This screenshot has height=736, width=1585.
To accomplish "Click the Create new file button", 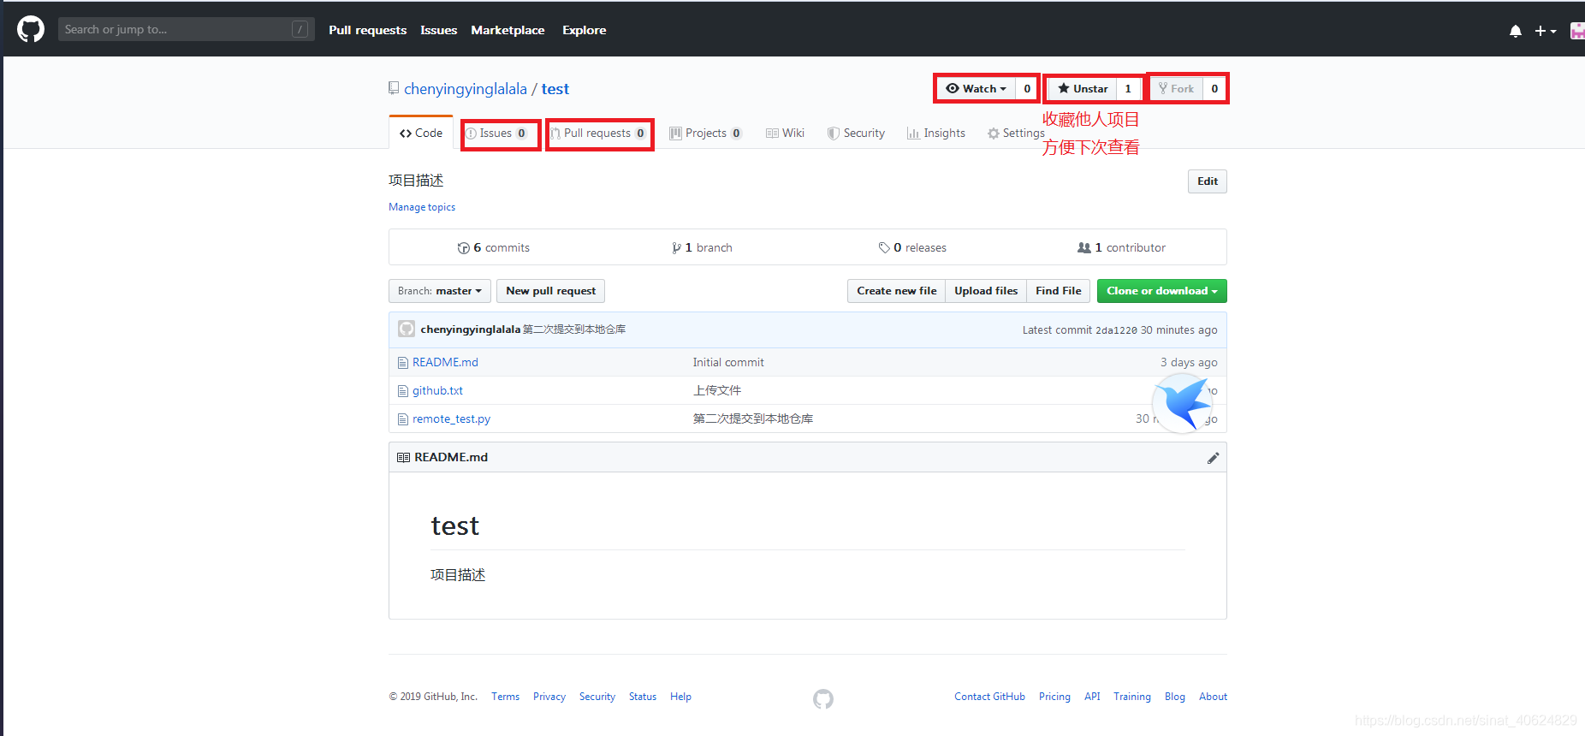I will click(897, 291).
